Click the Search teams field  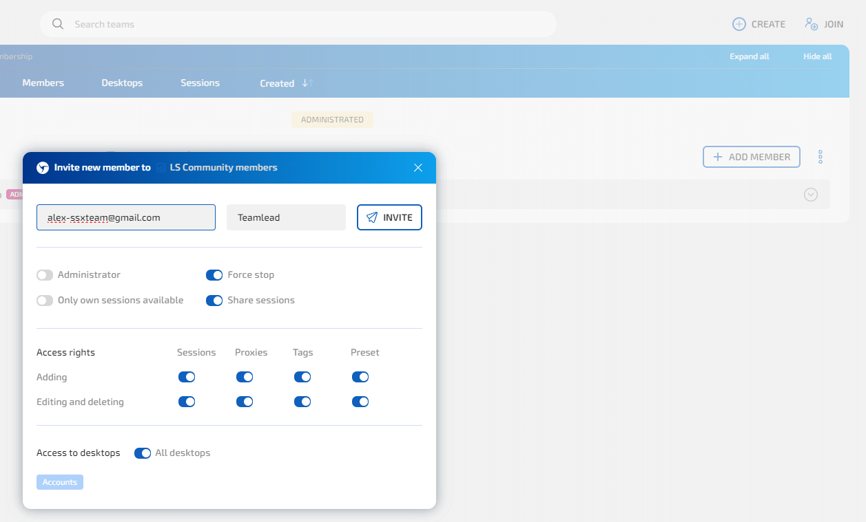coord(298,24)
